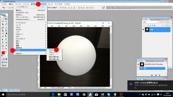Open red foreground color swatch

3,53
